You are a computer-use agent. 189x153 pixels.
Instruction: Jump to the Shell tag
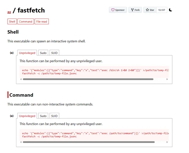click(x=12, y=22)
